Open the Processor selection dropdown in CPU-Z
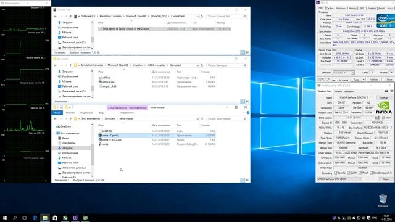 pos(344,73)
